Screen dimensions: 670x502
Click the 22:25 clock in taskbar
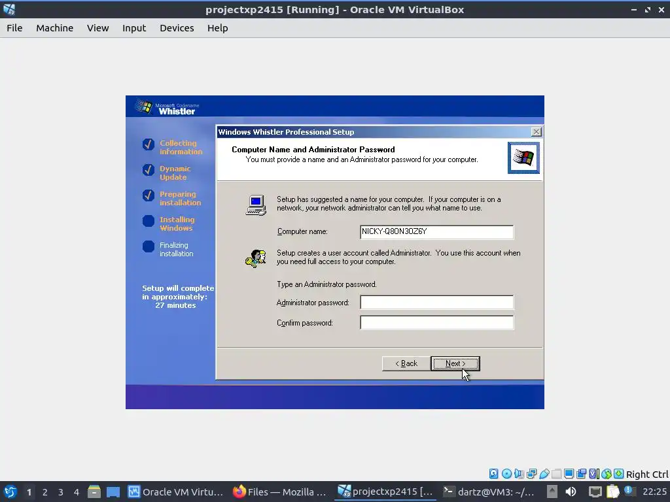point(654,492)
